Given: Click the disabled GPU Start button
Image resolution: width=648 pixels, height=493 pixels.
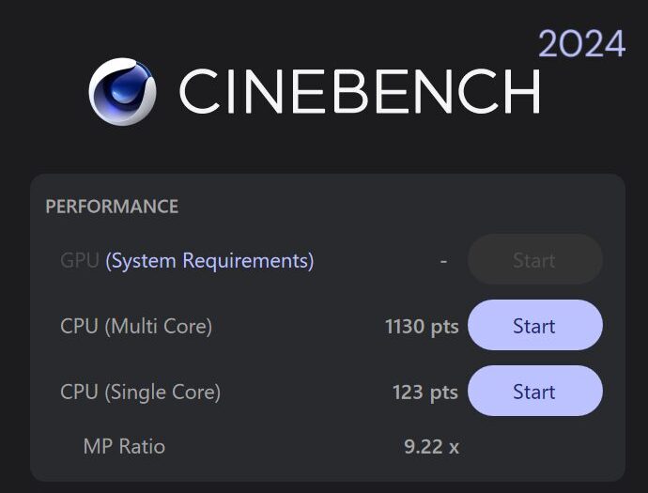Looking at the screenshot, I should (x=534, y=259).
